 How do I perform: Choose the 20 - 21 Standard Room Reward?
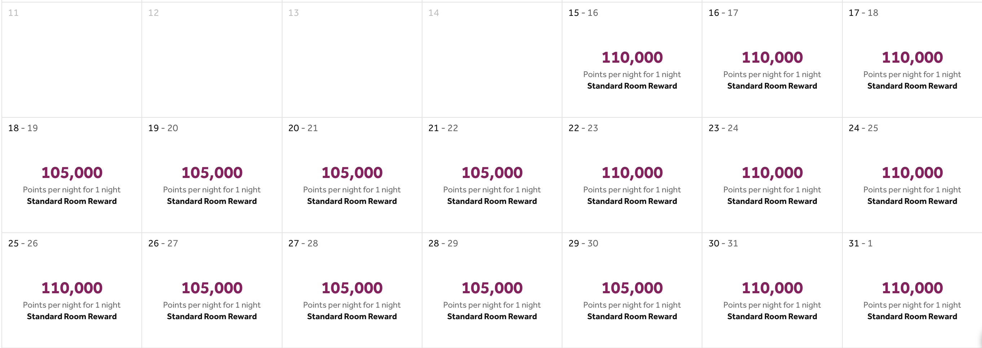(x=352, y=201)
